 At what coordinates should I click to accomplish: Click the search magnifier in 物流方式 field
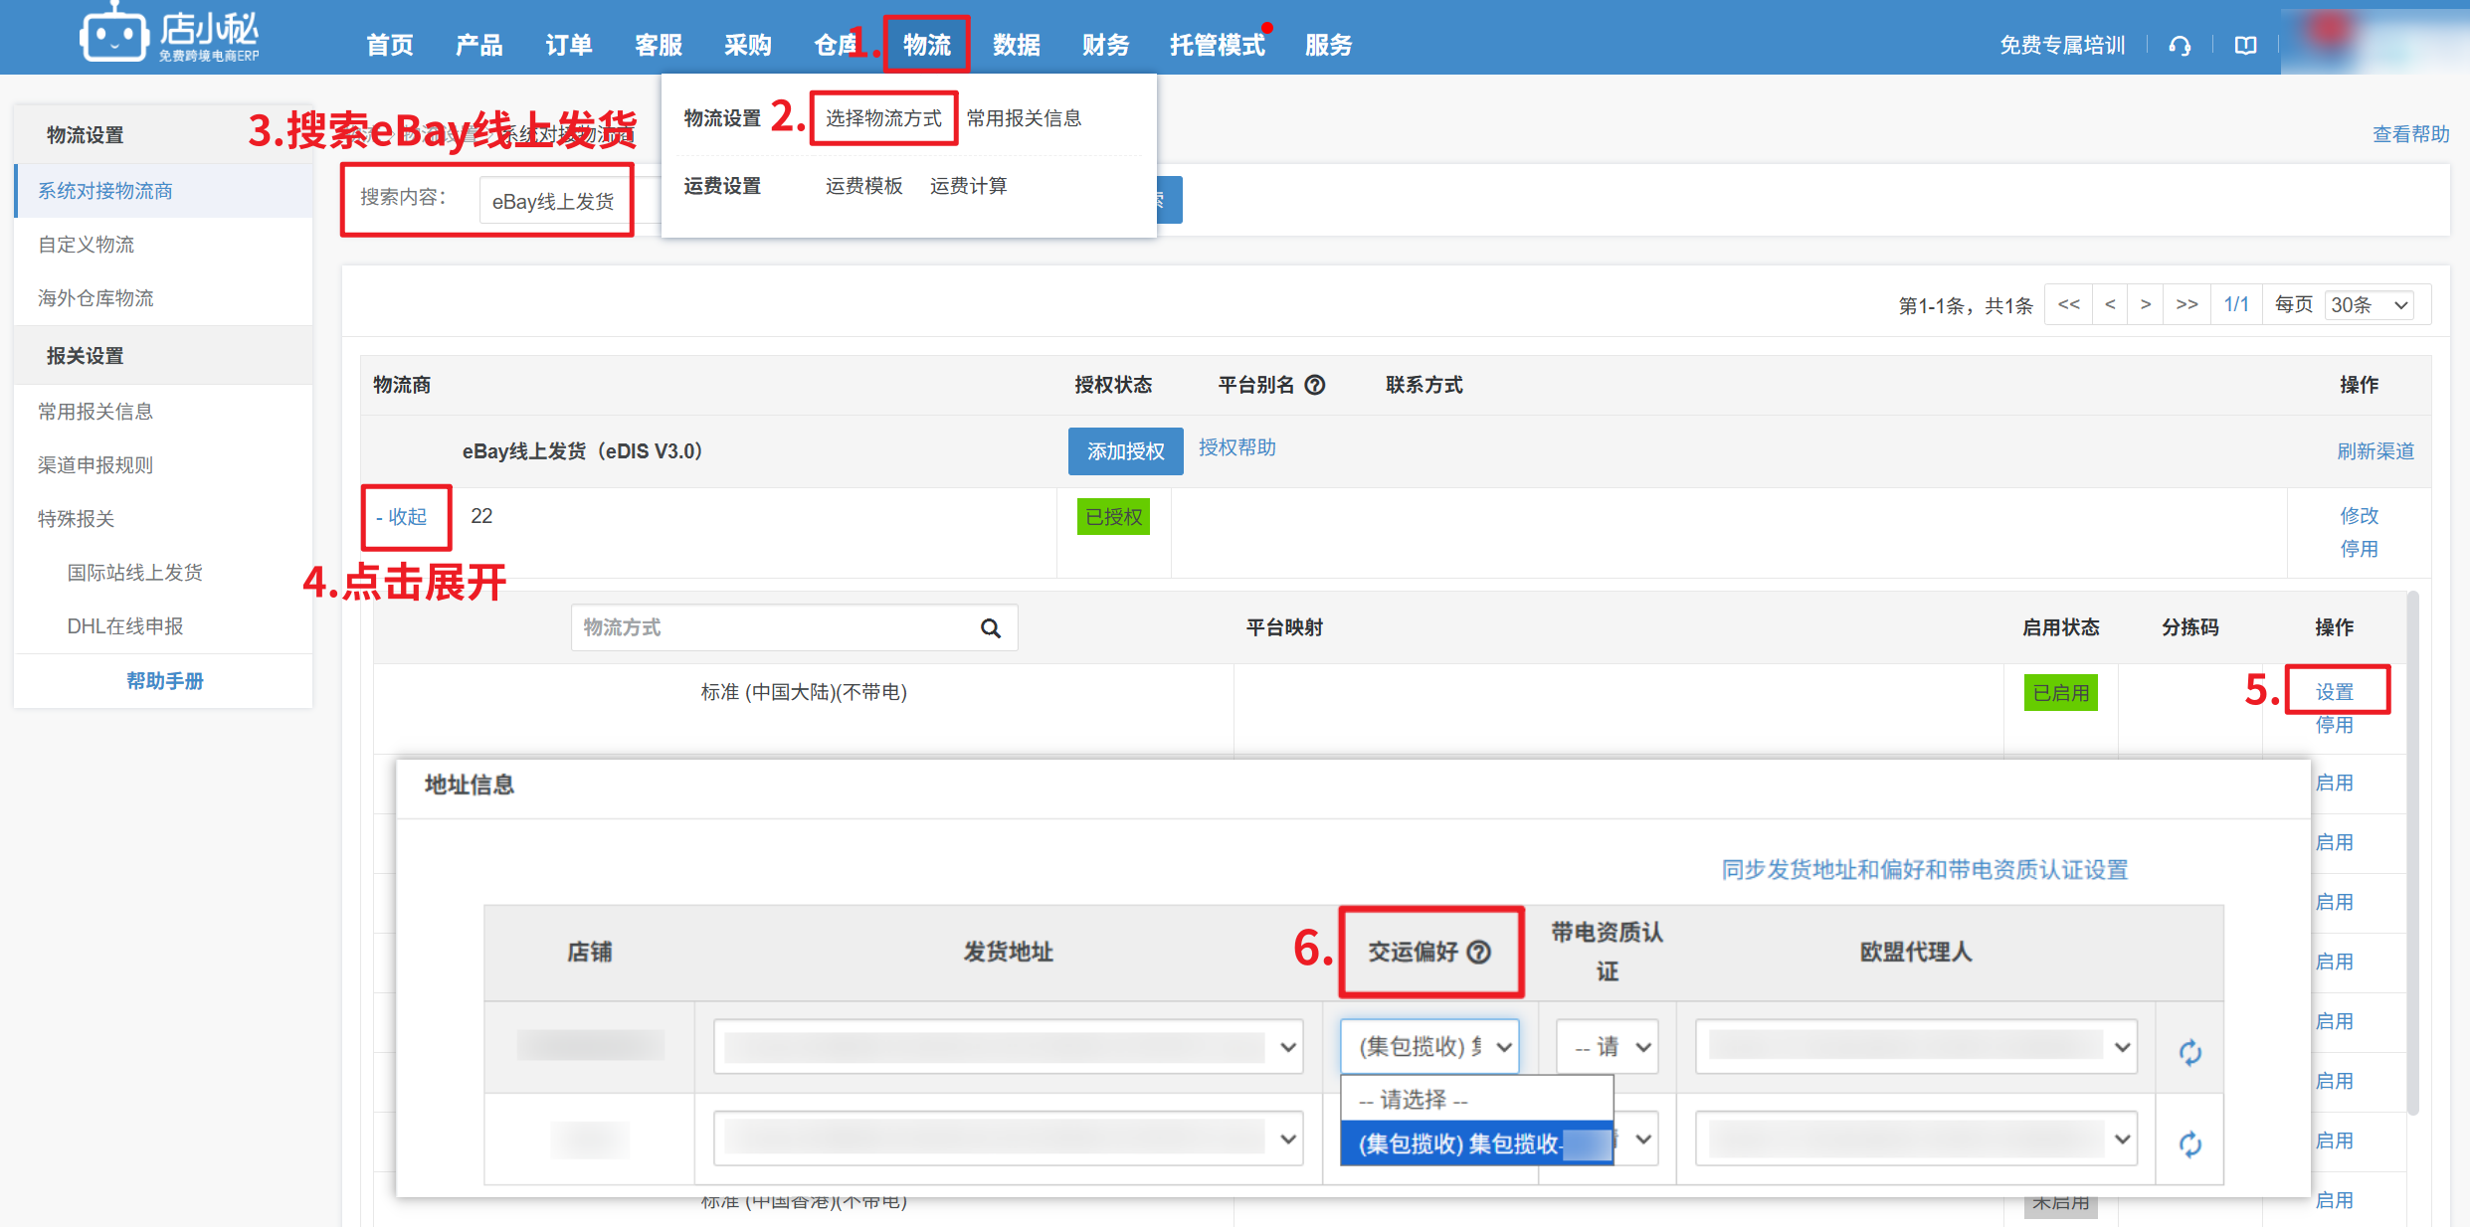[x=991, y=628]
